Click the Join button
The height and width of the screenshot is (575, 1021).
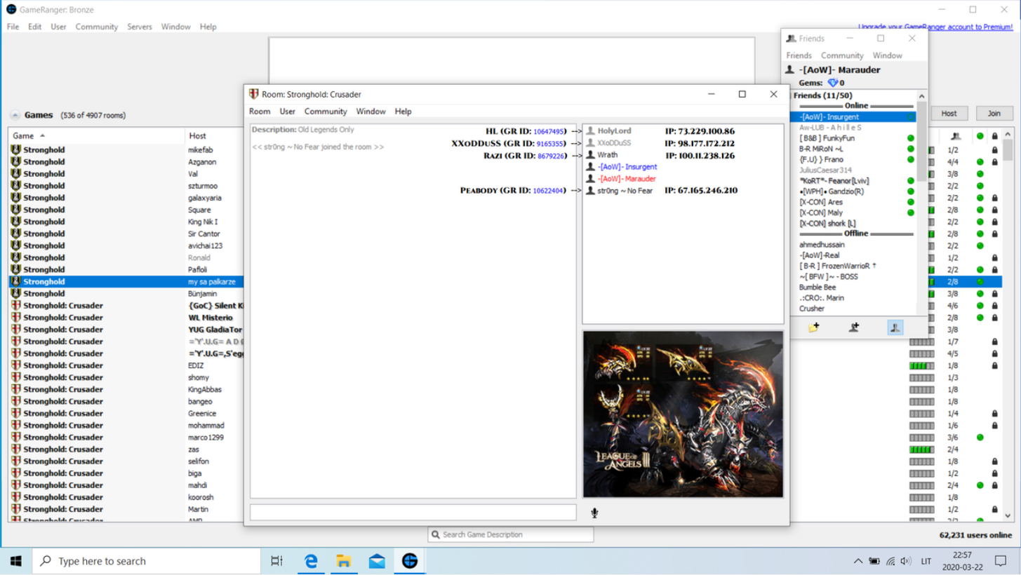994,114
